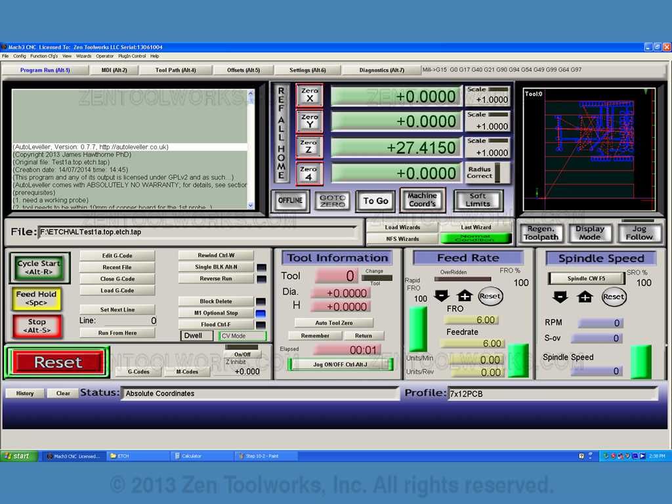
Task: Click the X axis DRO value
Action: click(x=397, y=96)
